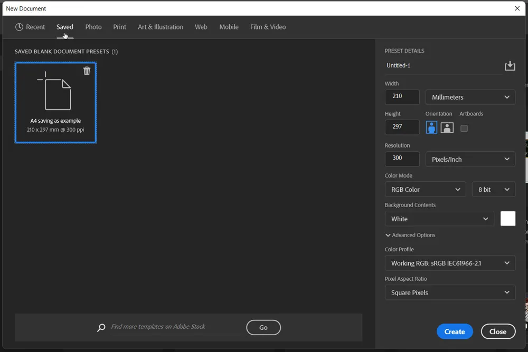Open the Millimeters units dropdown
Screen dimensions: 528x352
click(x=470, y=97)
